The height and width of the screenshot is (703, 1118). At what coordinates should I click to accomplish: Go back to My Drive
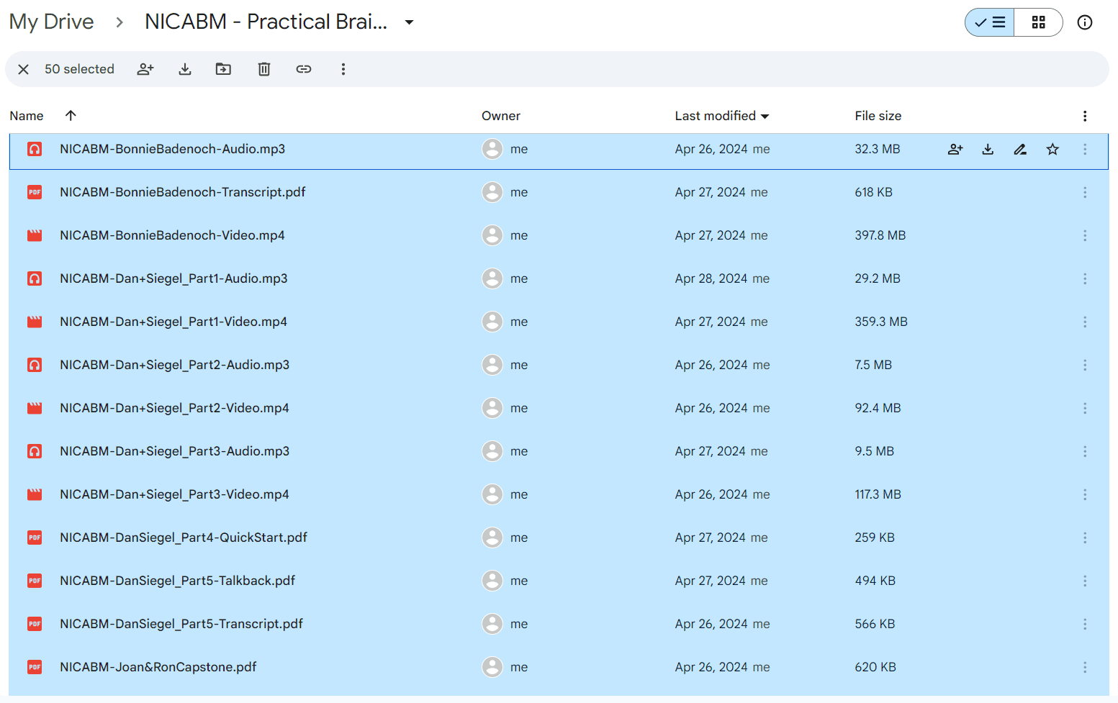pyautogui.click(x=52, y=22)
